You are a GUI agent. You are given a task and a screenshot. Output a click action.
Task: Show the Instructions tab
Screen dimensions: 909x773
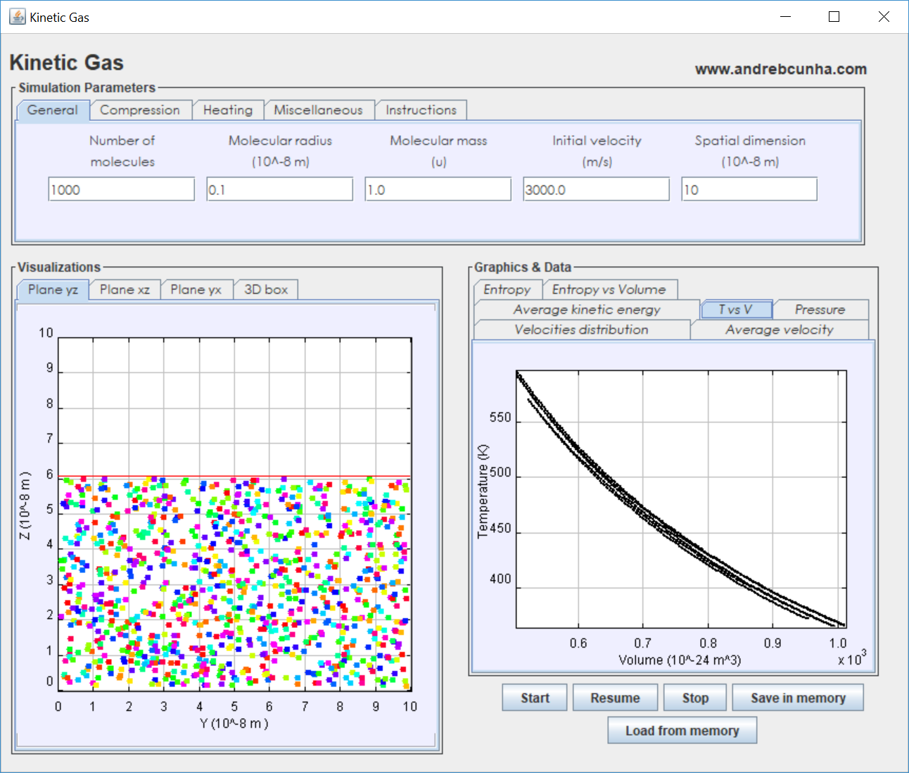click(x=421, y=110)
